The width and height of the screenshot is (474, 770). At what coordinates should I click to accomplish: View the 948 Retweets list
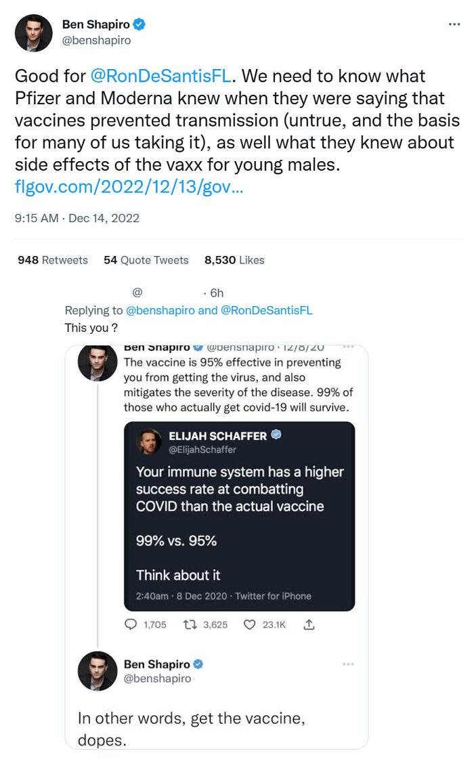tap(52, 259)
